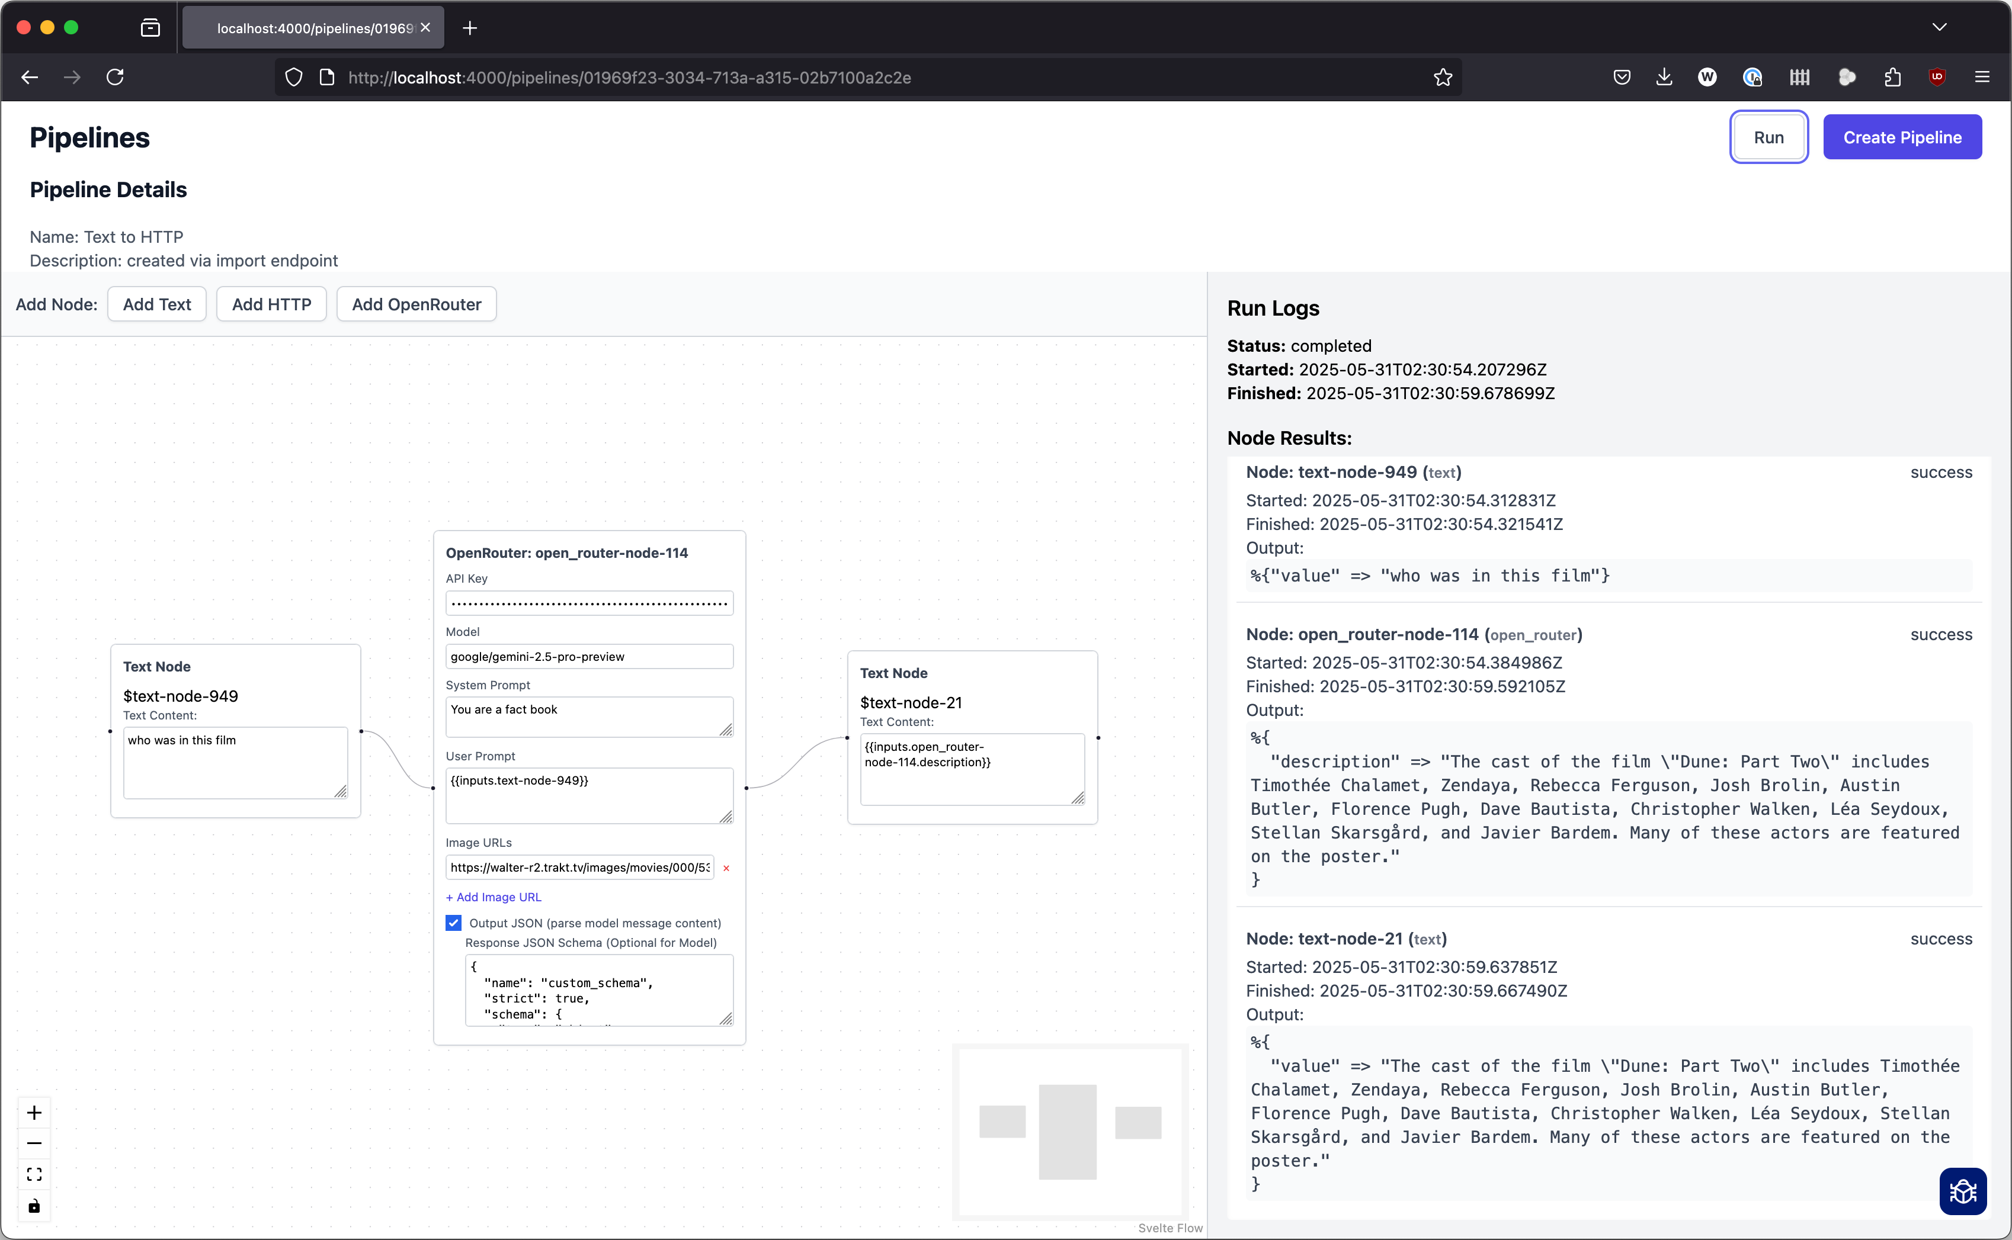The width and height of the screenshot is (2012, 1240).
Task: Remove the trakt.tv image URL
Action: tap(726, 868)
